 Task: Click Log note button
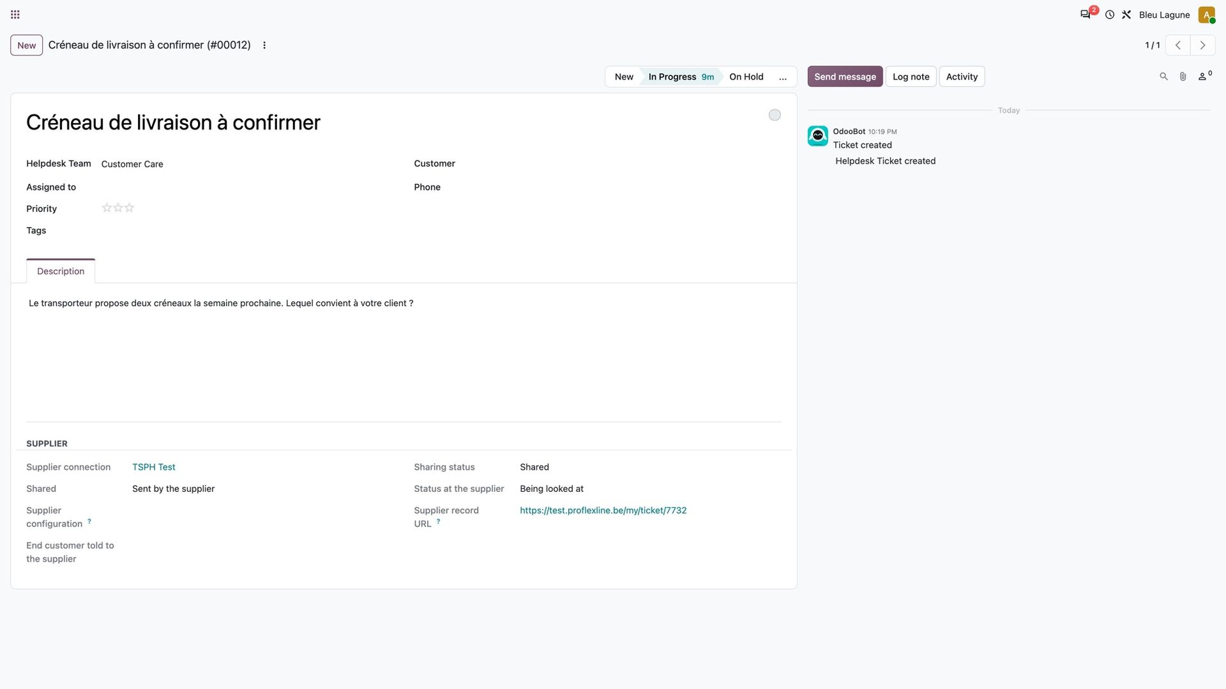coord(911,77)
